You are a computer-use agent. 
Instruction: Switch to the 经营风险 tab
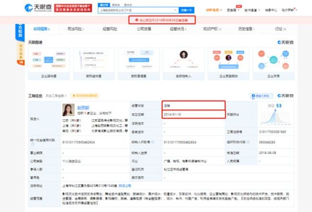pyautogui.click(x=109, y=29)
